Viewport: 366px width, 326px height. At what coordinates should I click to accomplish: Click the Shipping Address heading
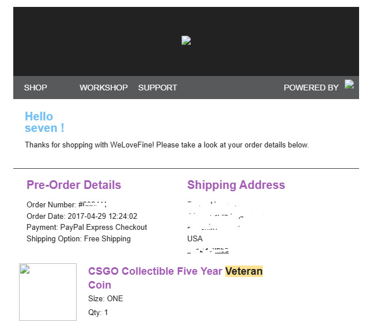236,185
